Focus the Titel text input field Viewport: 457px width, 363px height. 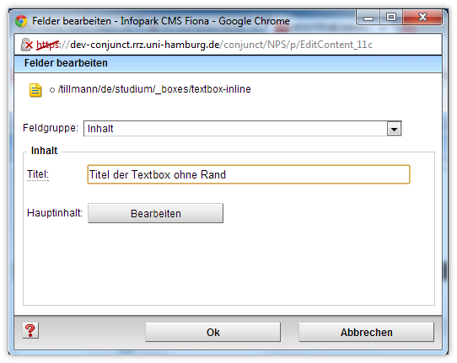[x=249, y=174]
